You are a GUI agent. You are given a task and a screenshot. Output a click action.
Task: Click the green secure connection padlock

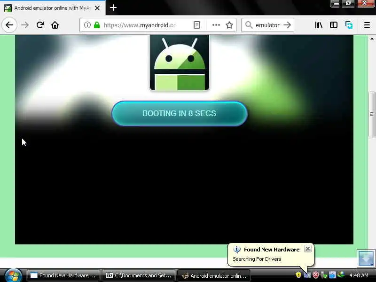pos(97,25)
